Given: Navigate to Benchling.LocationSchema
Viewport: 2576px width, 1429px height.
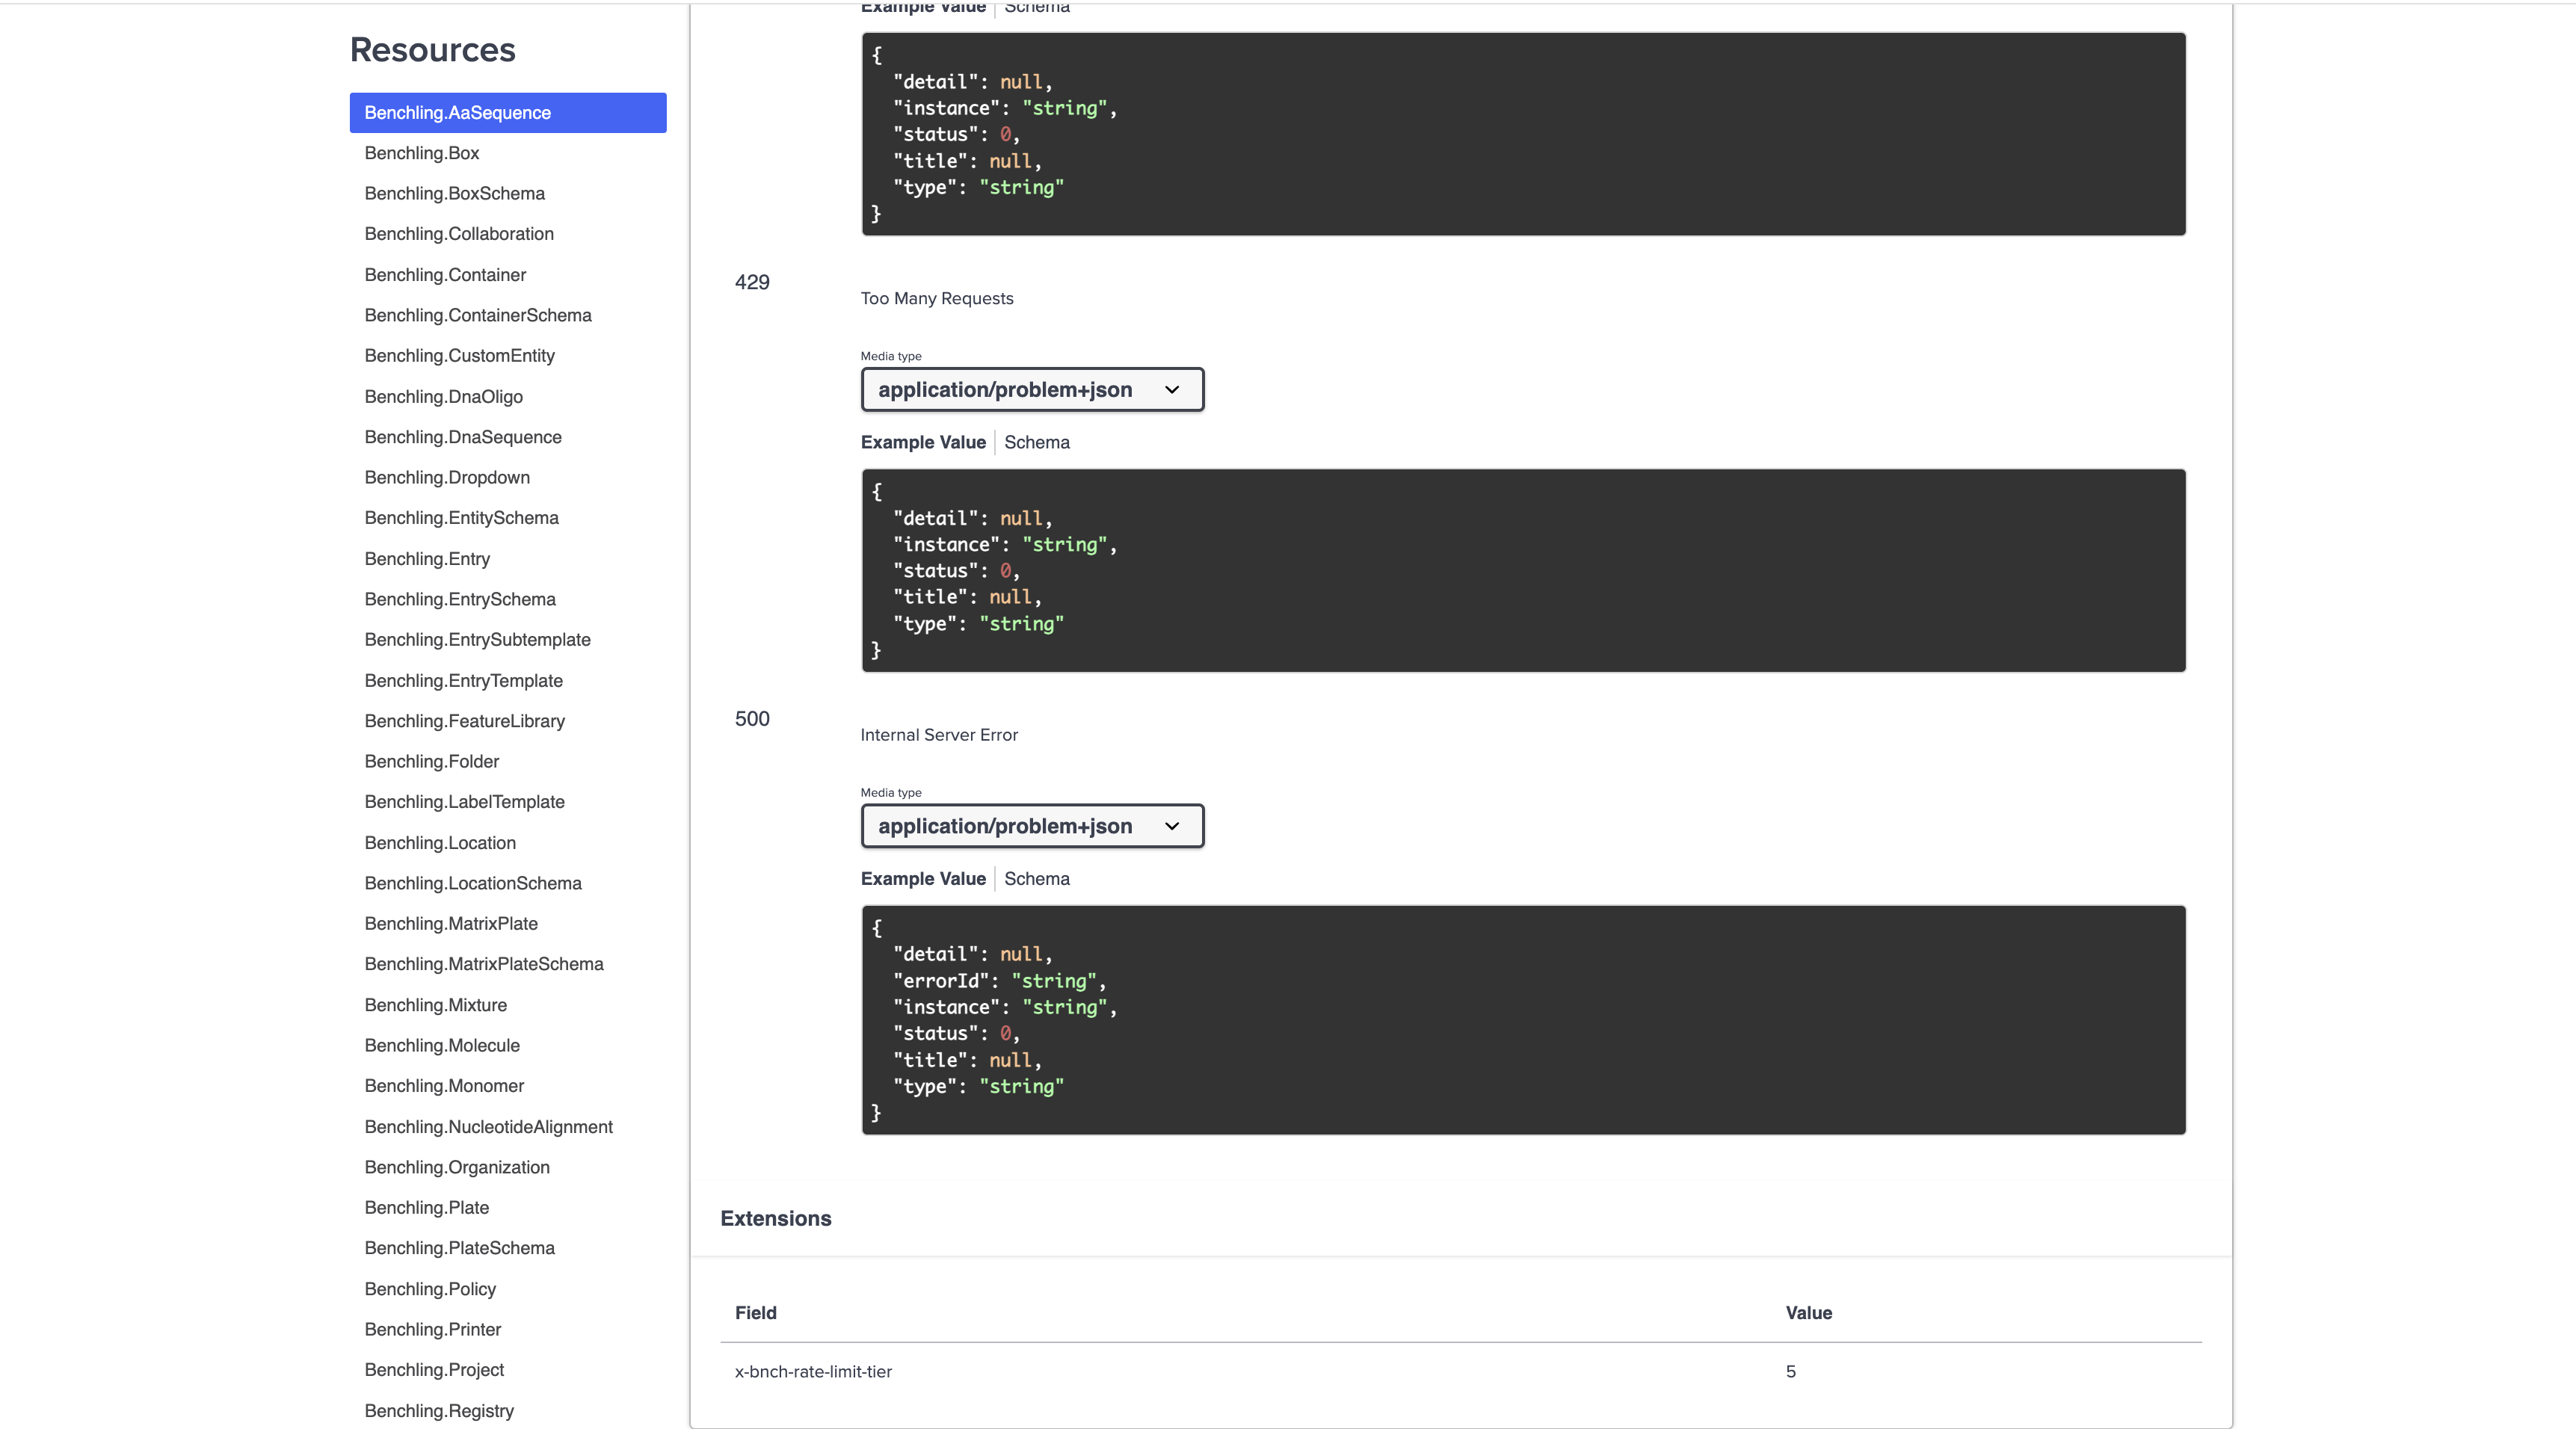Looking at the screenshot, I should tap(473, 884).
